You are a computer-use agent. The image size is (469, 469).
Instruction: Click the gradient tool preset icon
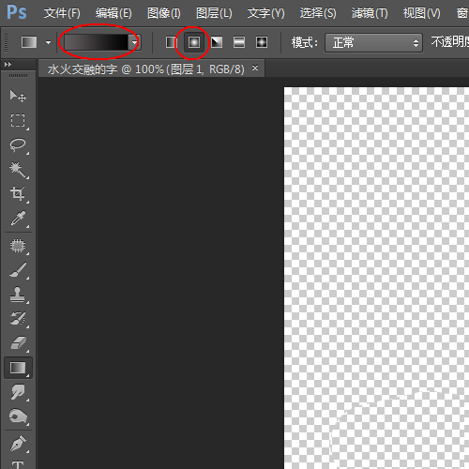(x=29, y=42)
